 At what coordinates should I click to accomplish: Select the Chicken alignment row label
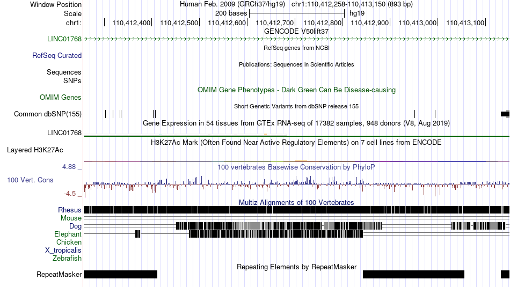pyautogui.click(x=69, y=242)
